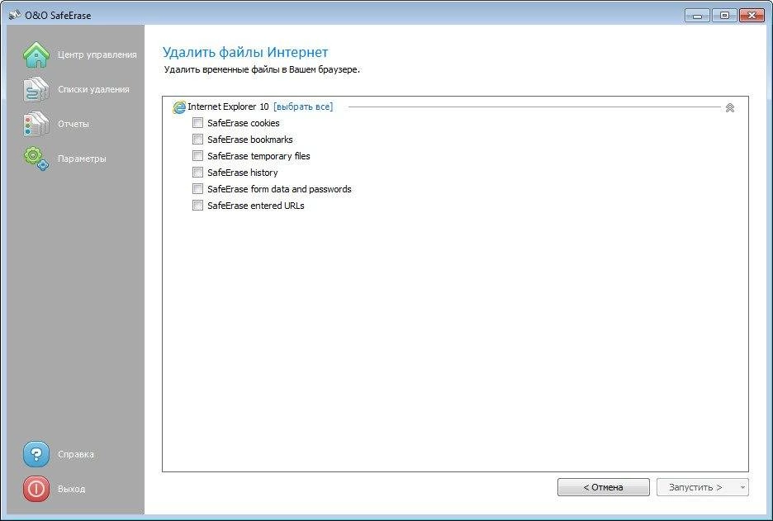Viewport: 773px width, 521px height.
Task: Enable SafeErase form data and passwords
Action: coord(197,189)
